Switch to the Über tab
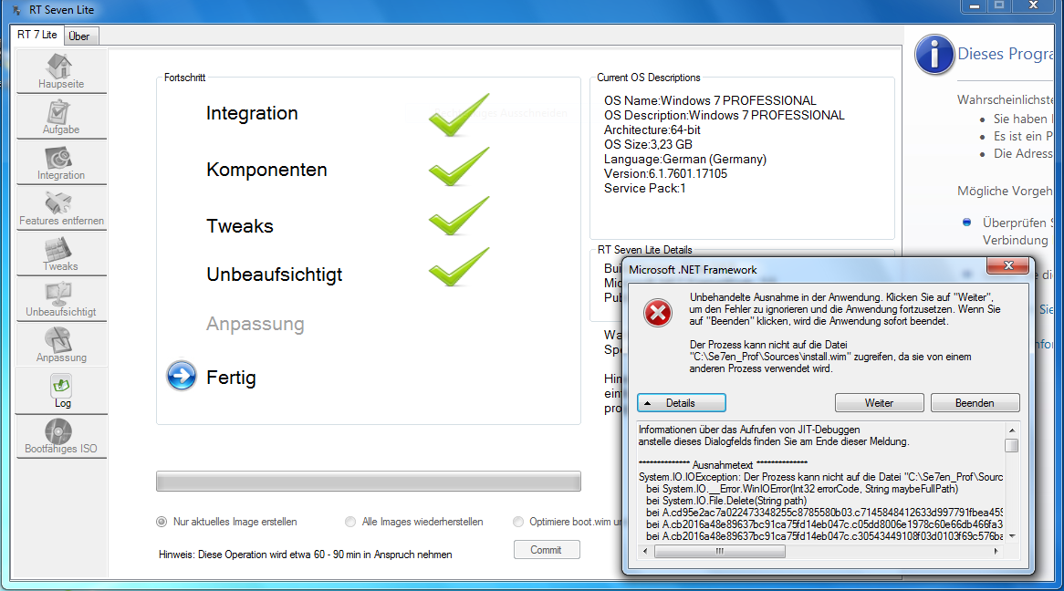The image size is (1064, 591). tap(79, 36)
